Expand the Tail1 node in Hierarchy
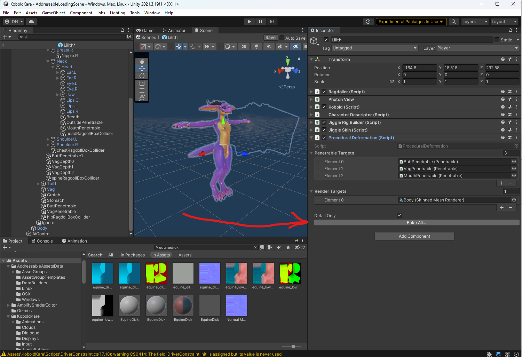522x357 pixels. [x=38, y=184]
